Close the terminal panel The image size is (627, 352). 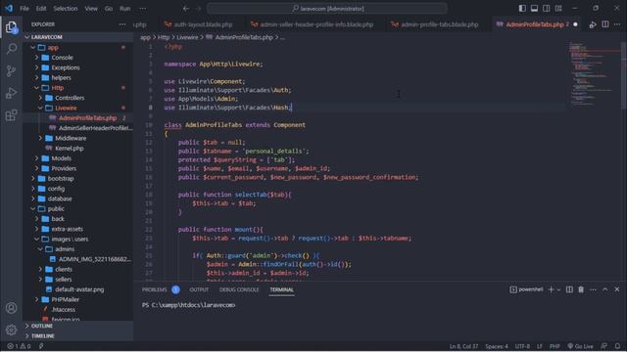[617, 289]
